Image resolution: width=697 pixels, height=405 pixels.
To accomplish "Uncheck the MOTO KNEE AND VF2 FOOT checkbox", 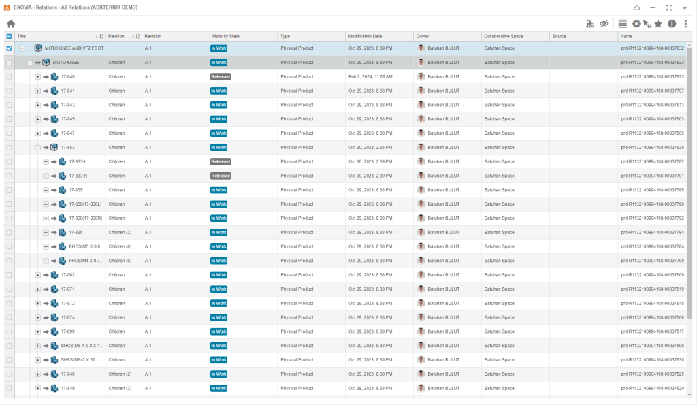I will point(9,48).
